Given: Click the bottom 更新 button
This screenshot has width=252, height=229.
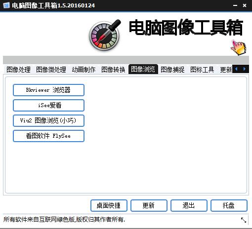Looking at the screenshot, I should click(x=149, y=205).
